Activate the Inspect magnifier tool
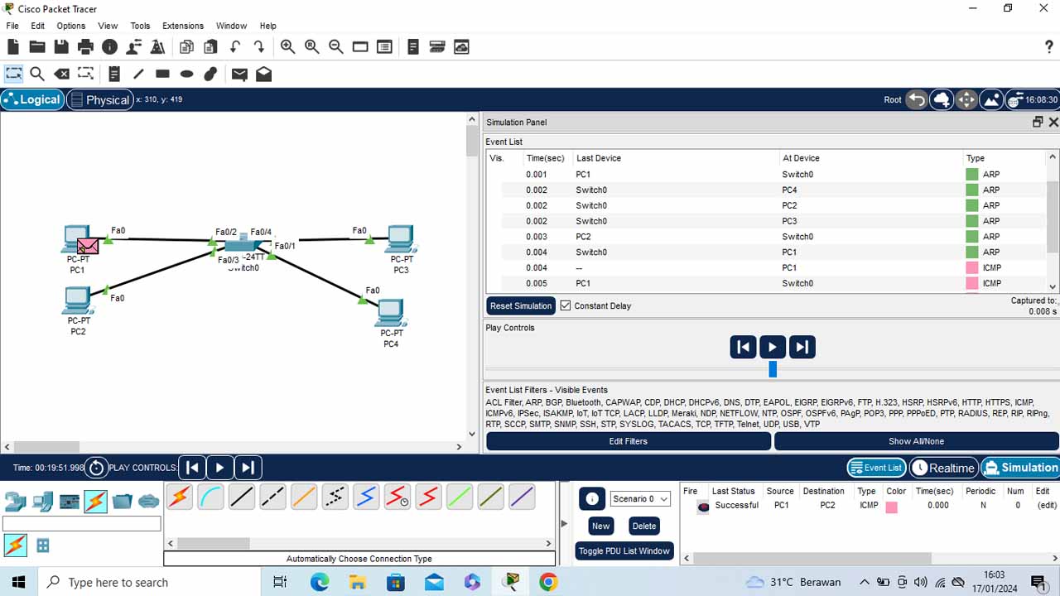The height and width of the screenshot is (596, 1060). click(37, 74)
